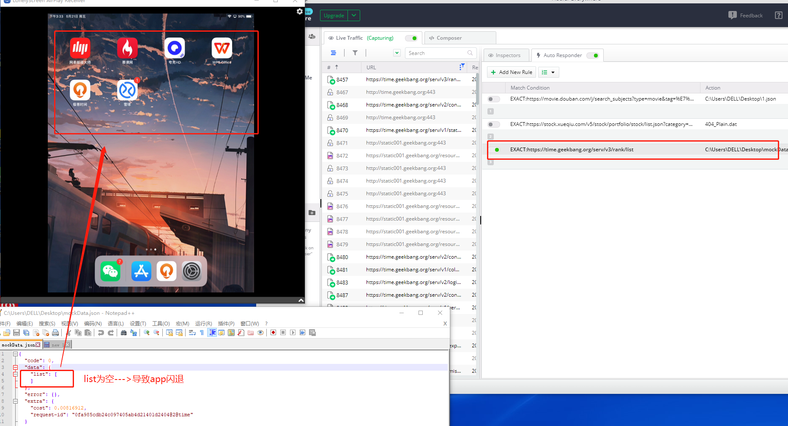Image resolution: width=788 pixels, height=426 pixels.
Task: Click the Action column header
Action: pos(713,88)
